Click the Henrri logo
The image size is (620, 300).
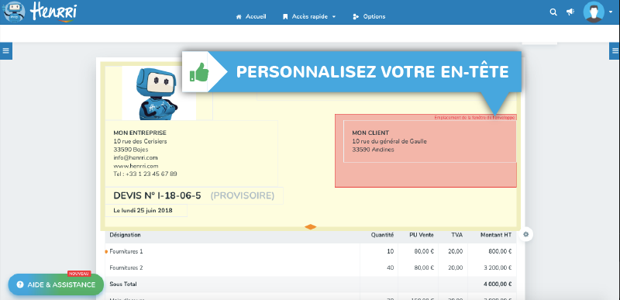pos(40,12)
